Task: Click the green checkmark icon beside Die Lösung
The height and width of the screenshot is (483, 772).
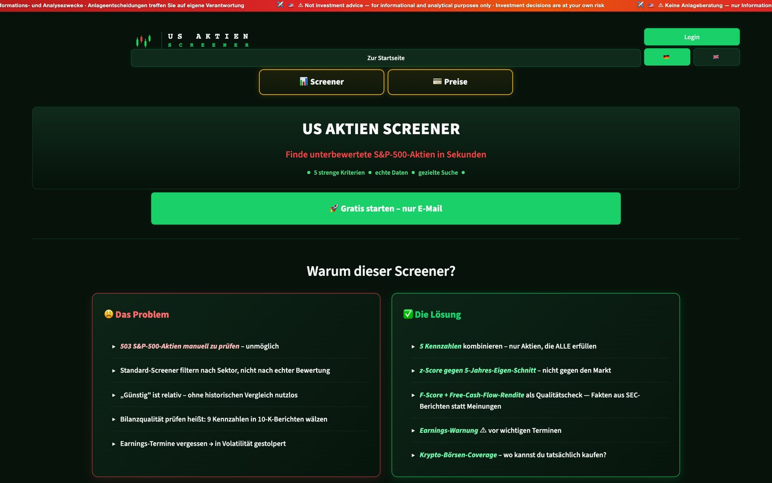Action: click(x=408, y=314)
